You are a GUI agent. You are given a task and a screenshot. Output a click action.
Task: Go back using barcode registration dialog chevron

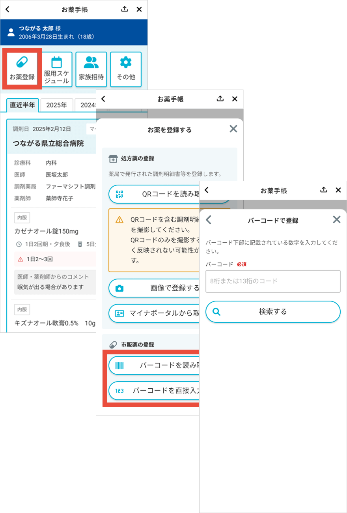(x=209, y=220)
